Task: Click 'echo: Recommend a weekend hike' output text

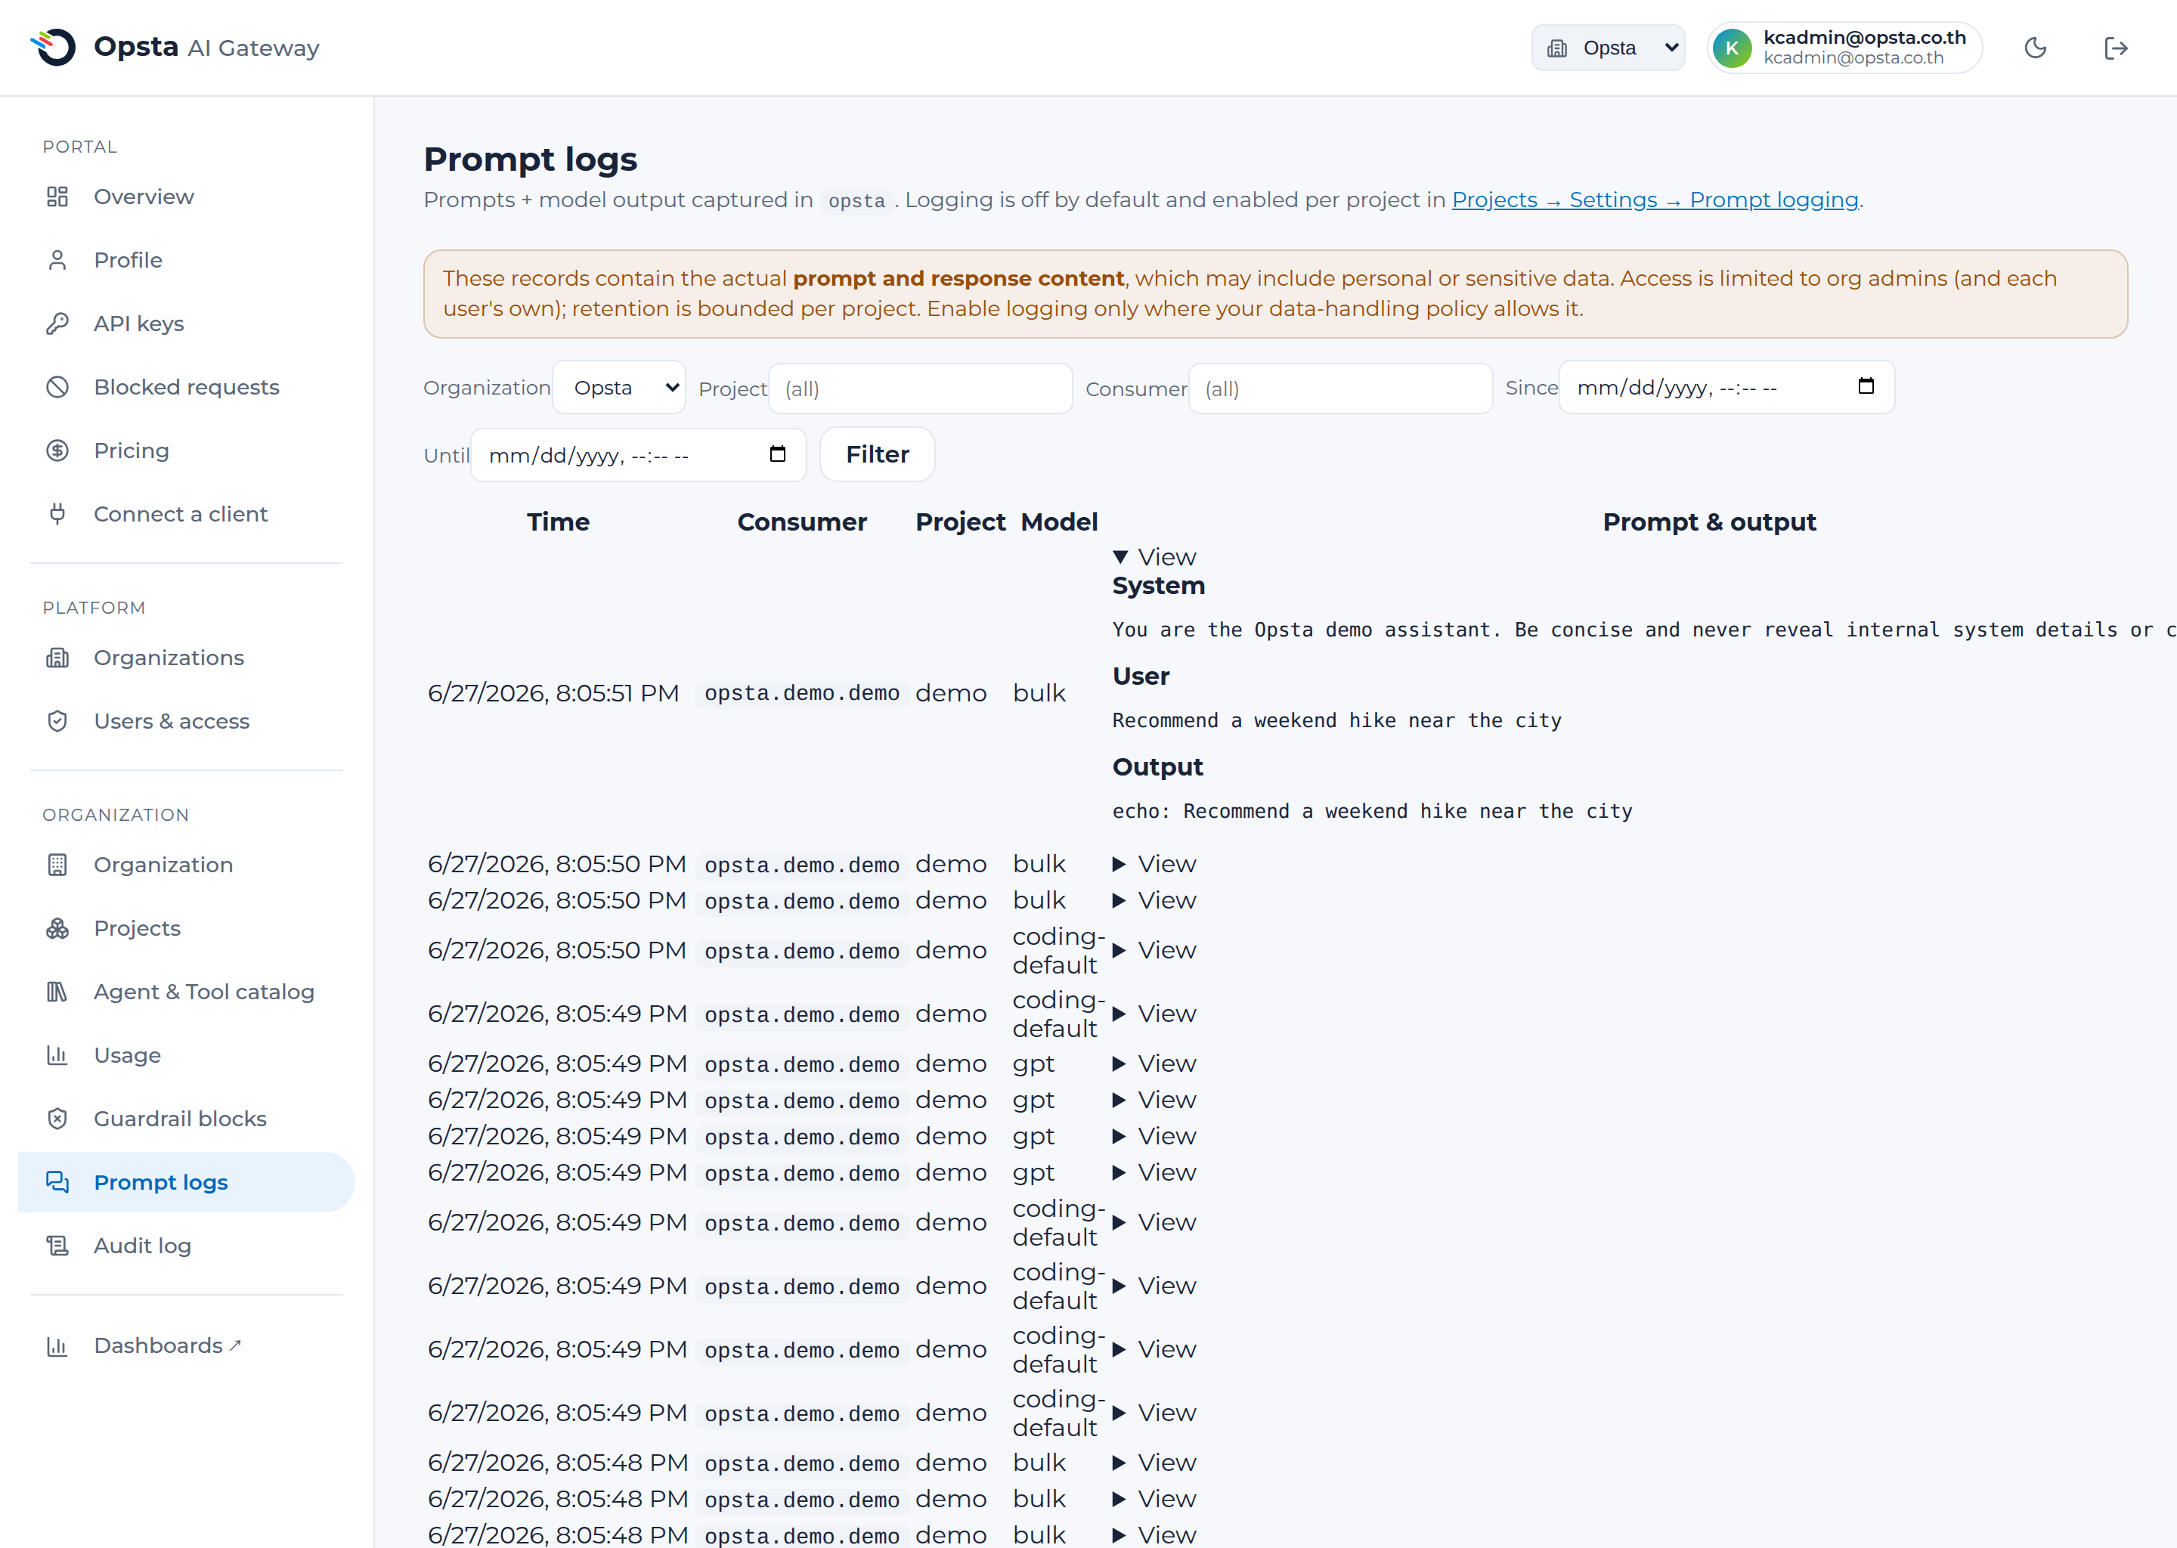Action: pos(1372,811)
